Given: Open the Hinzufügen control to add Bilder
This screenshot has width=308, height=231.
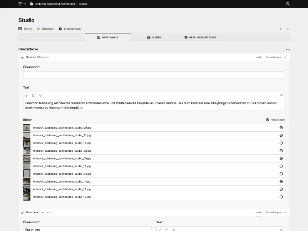Looking at the screenshot, I should click(x=275, y=119).
